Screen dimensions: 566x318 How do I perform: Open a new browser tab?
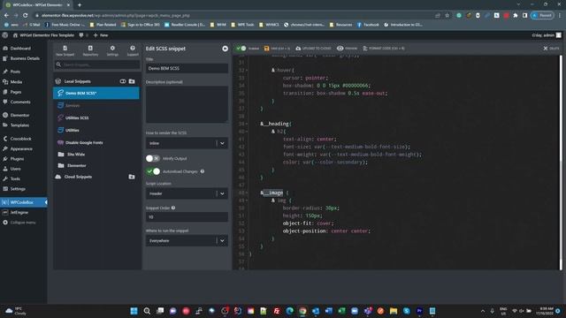(x=80, y=5)
